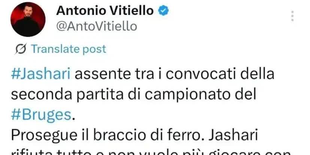Screen dimensions: 310x155
Task: Click the word "Prosegue" in the tweet
Action: coord(44,135)
